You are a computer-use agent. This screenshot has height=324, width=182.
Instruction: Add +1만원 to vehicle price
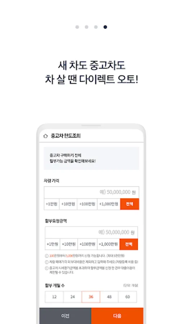(x=51, y=204)
